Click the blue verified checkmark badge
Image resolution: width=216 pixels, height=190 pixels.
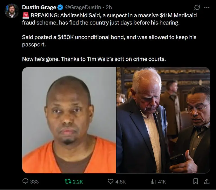click(x=60, y=7)
